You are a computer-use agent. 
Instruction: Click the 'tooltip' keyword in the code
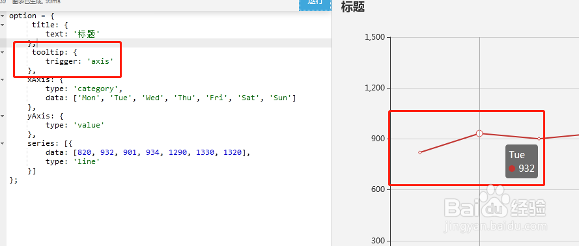48,52
